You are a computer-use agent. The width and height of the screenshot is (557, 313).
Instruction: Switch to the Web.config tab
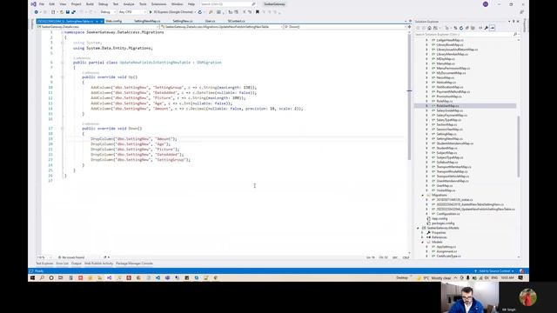pos(114,21)
